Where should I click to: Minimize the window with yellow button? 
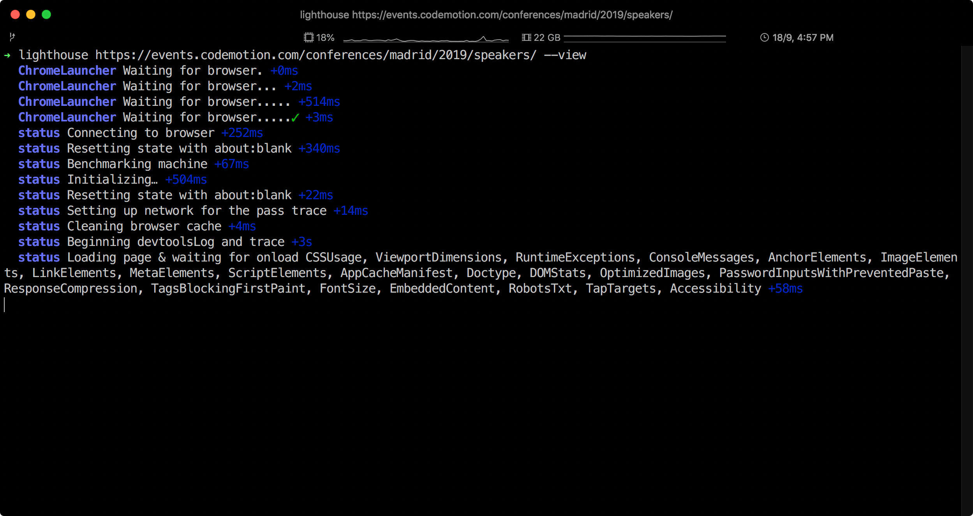point(31,14)
